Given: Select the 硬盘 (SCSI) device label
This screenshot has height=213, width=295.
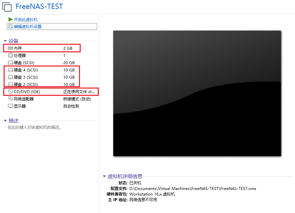Looking at the screenshot, I should 24,63.
